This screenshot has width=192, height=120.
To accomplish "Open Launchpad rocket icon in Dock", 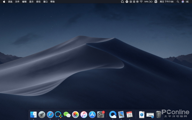I will click(x=42, y=115).
